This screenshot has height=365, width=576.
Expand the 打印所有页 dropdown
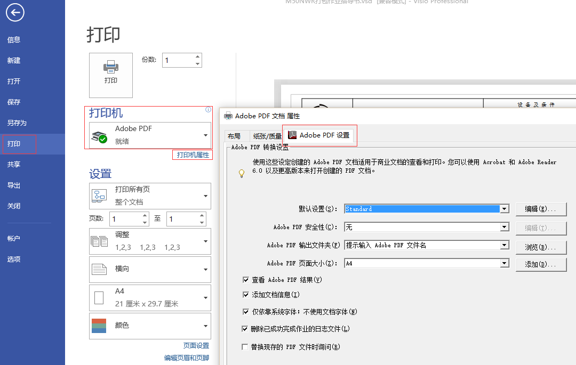point(205,196)
